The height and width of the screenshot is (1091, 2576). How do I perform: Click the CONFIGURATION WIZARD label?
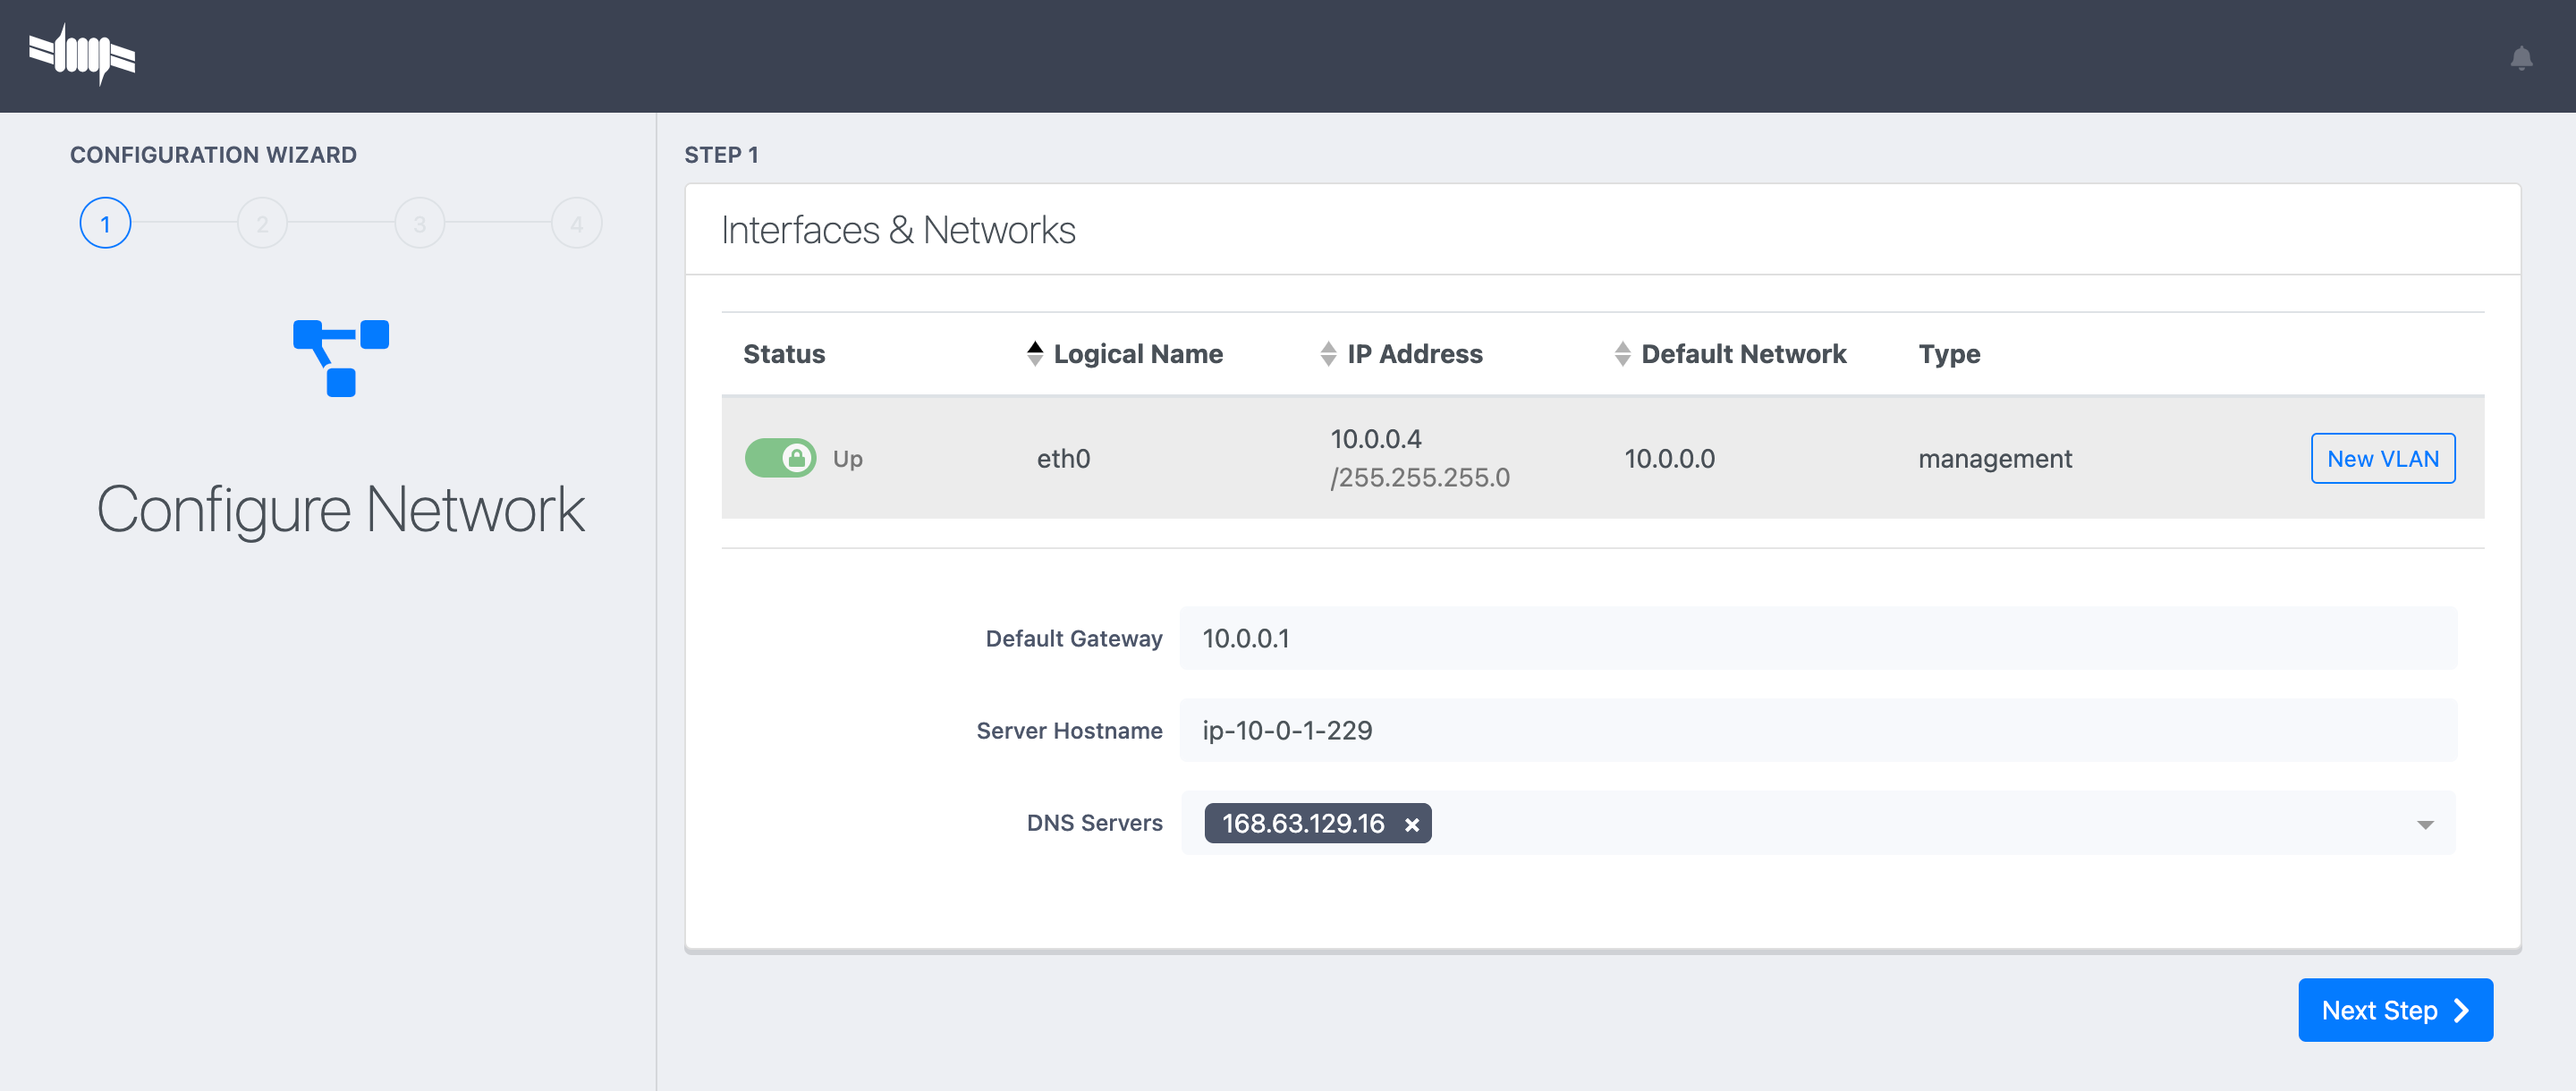[213, 154]
